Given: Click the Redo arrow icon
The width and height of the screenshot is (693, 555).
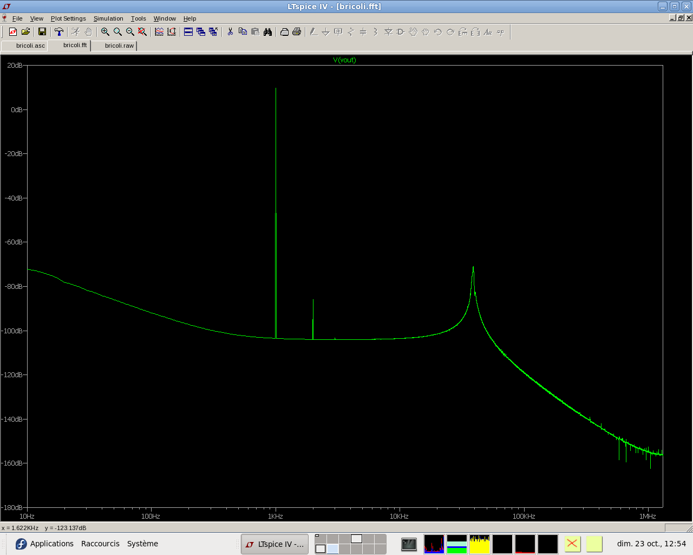Looking at the screenshot, I should pos(450,32).
